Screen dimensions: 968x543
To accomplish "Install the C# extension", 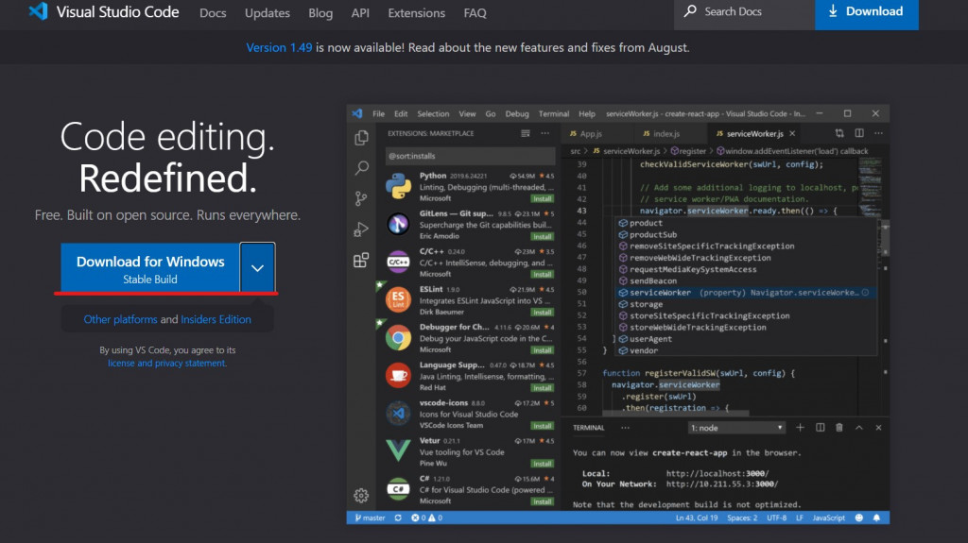I will point(542,501).
